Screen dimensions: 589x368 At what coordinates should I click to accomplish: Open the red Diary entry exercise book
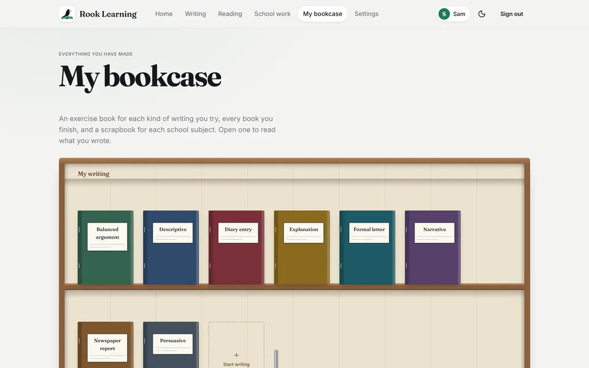click(x=236, y=247)
